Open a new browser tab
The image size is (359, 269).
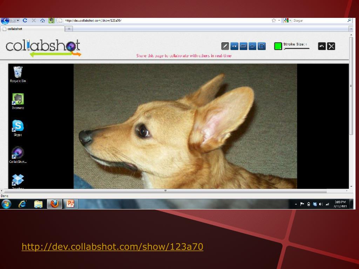69,29
